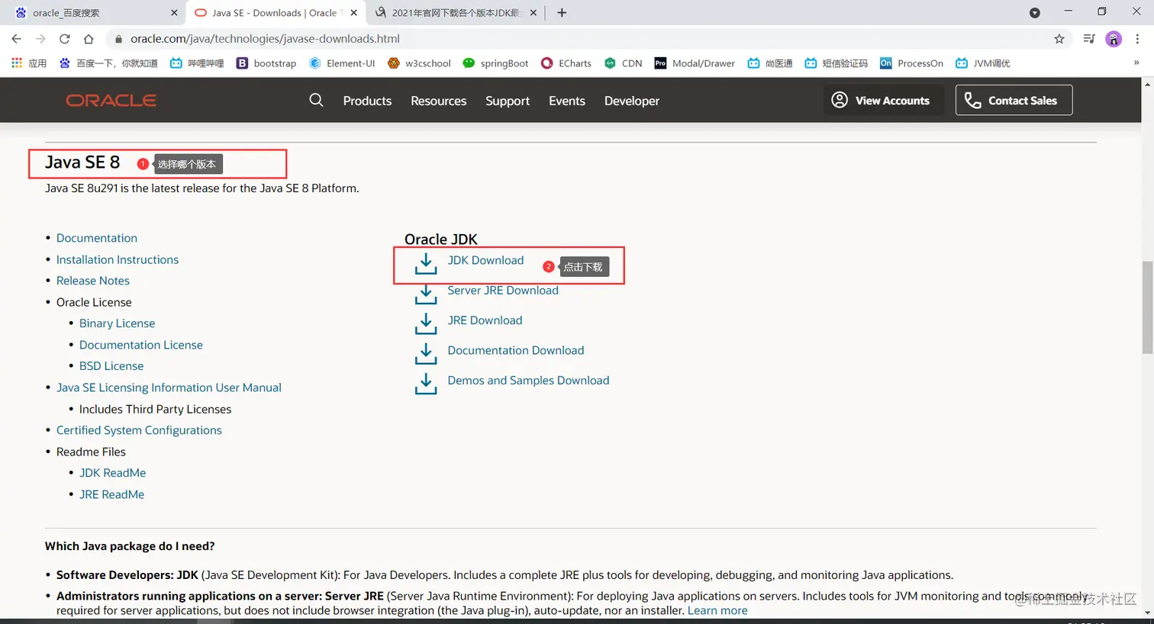Open tab search dropdown circle
Viewport: 1154px width, 624px height.
click(x=1035, y=13)
